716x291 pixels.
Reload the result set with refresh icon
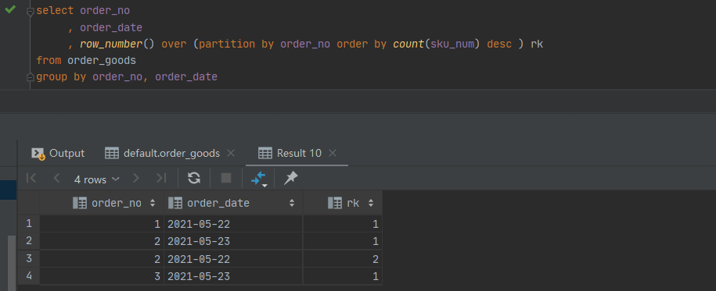pyautogui.click(x=194, y=178)
